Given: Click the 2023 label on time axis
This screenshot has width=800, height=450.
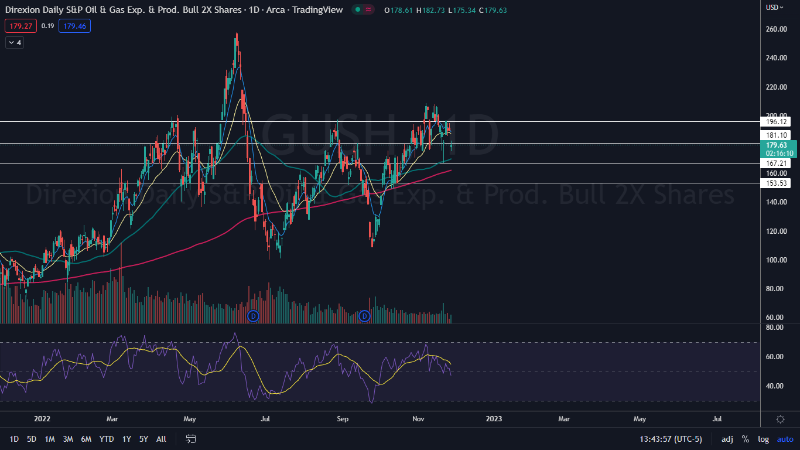Looking at the screenshot, I should click(494, 419).
